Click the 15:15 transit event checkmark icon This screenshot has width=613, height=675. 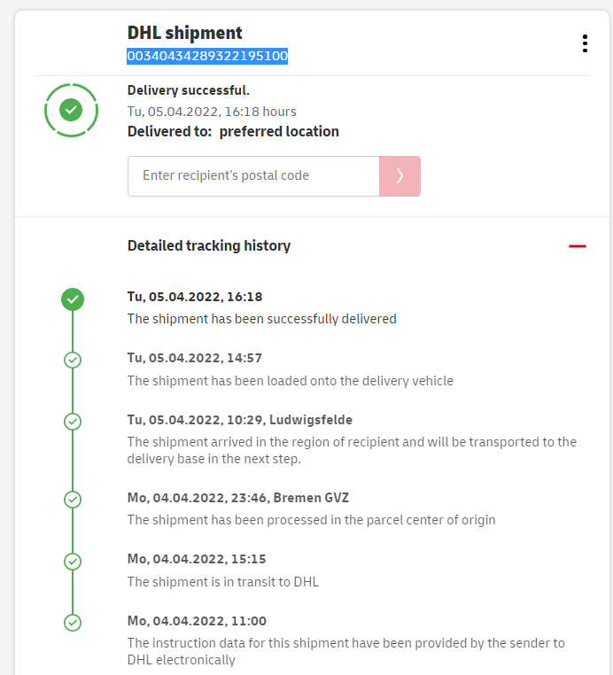[x=73, y=561]
